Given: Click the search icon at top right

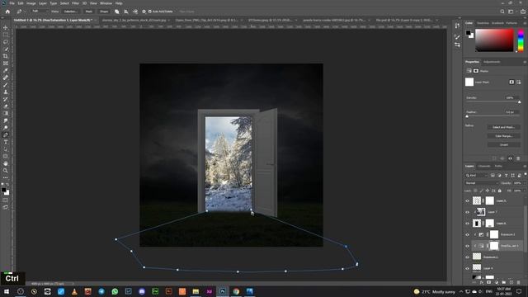Looking at the screenshot, I should [x=502, y=12].
